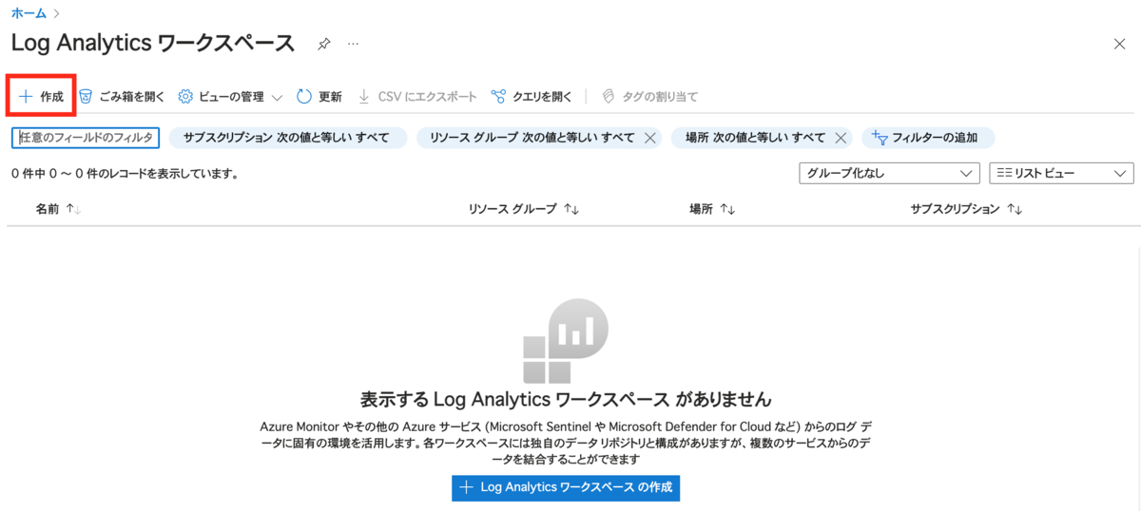Sort by 場所 column
Viewport: 1141px width, 511px height.
(x=713, y=209)
